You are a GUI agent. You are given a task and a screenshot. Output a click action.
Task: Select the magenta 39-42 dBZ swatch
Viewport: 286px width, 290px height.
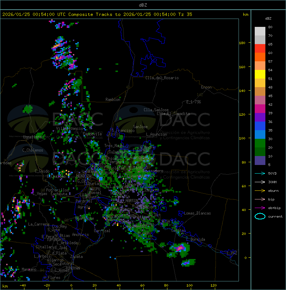[260, 109]
